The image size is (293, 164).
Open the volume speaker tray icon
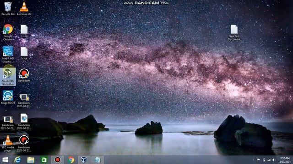click(274, 160)
